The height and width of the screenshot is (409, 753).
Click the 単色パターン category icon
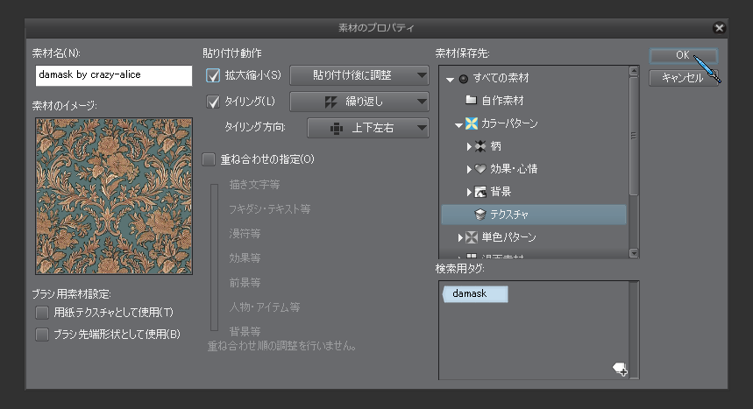472,237
